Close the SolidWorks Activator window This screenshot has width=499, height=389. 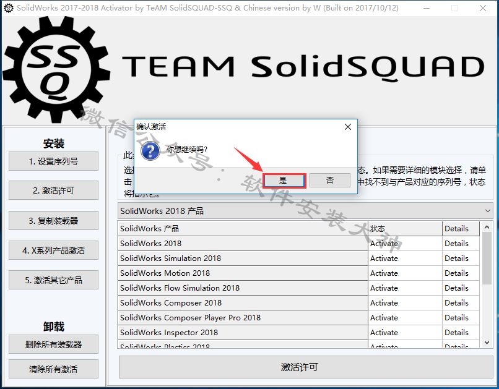[x=483, y=8]
